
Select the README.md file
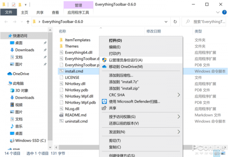tap(76, 115)
